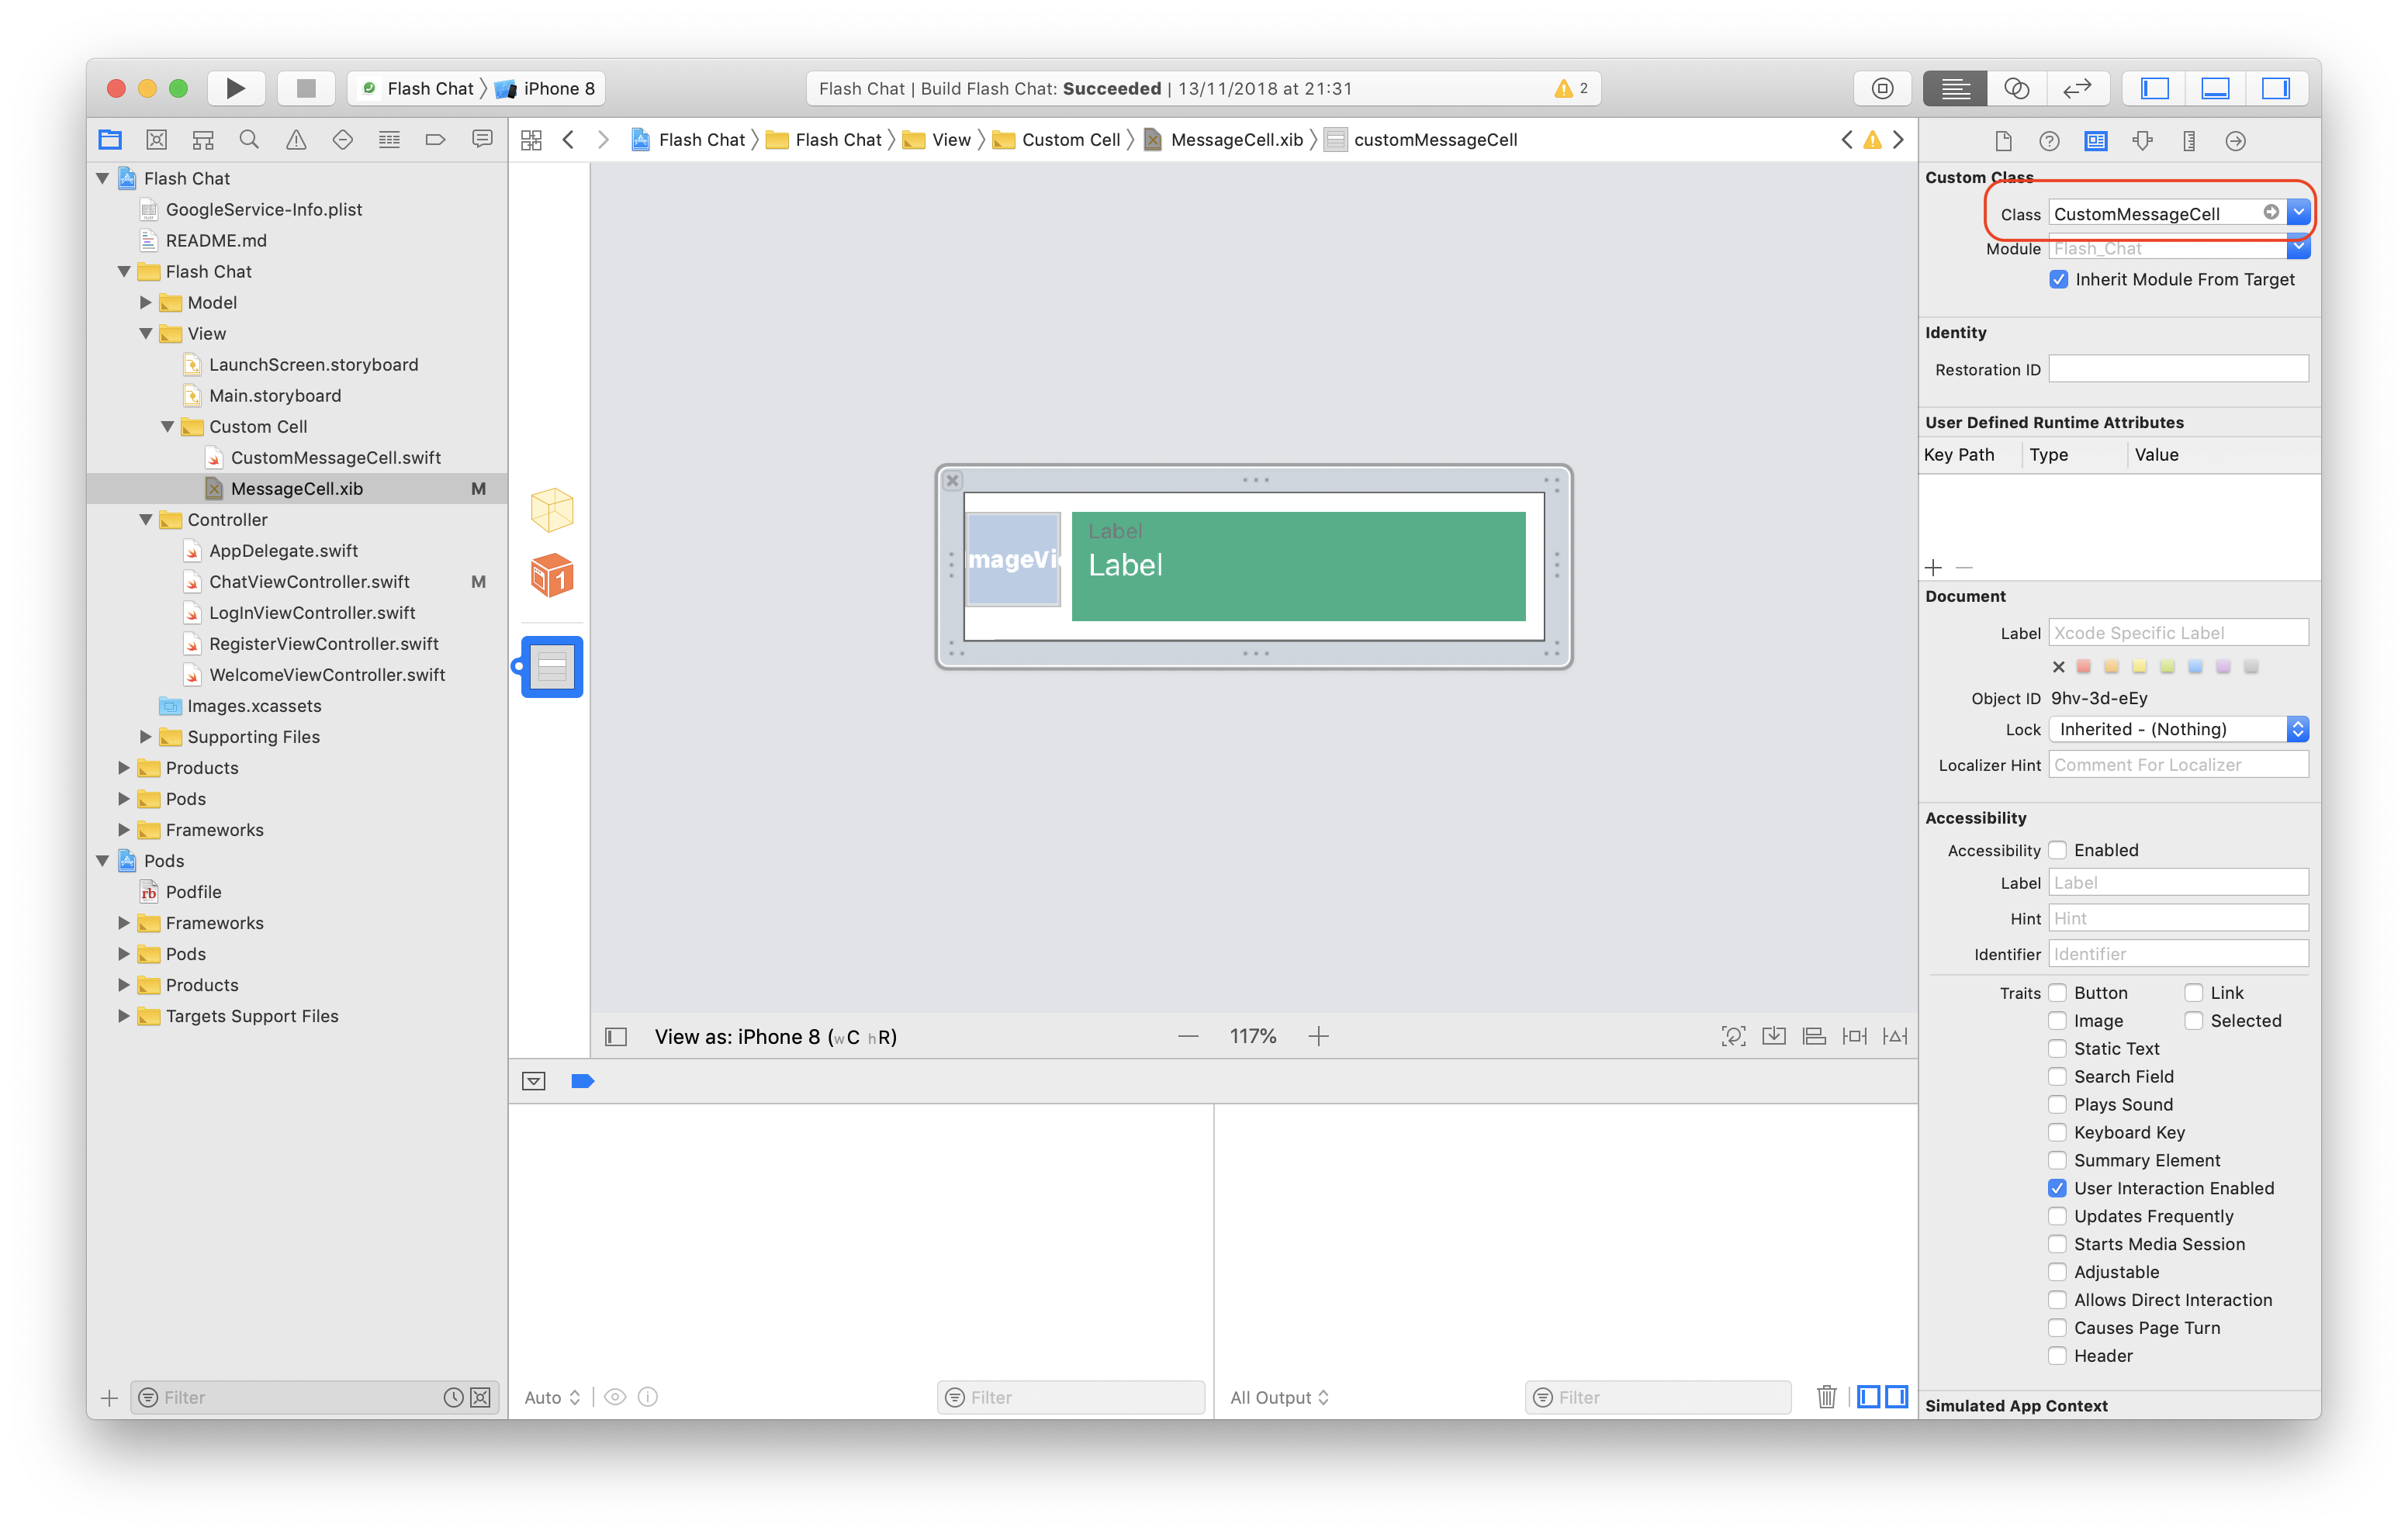Click MessageCell.xib in the breadcrumb bar
Image resolution: width=2408 pixels, height=1534 pixels.
coord(1236,140)
